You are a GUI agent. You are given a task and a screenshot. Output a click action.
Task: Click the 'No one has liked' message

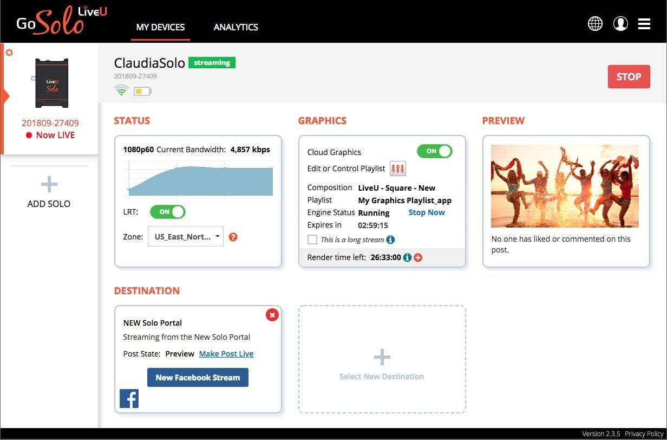(561, 244)
